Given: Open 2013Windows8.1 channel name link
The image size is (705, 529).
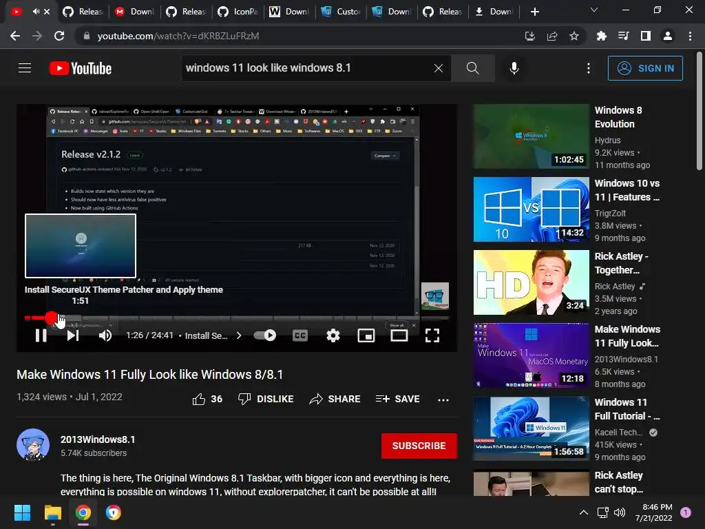Looking at the screenshot, I should [x=98, y=439].
